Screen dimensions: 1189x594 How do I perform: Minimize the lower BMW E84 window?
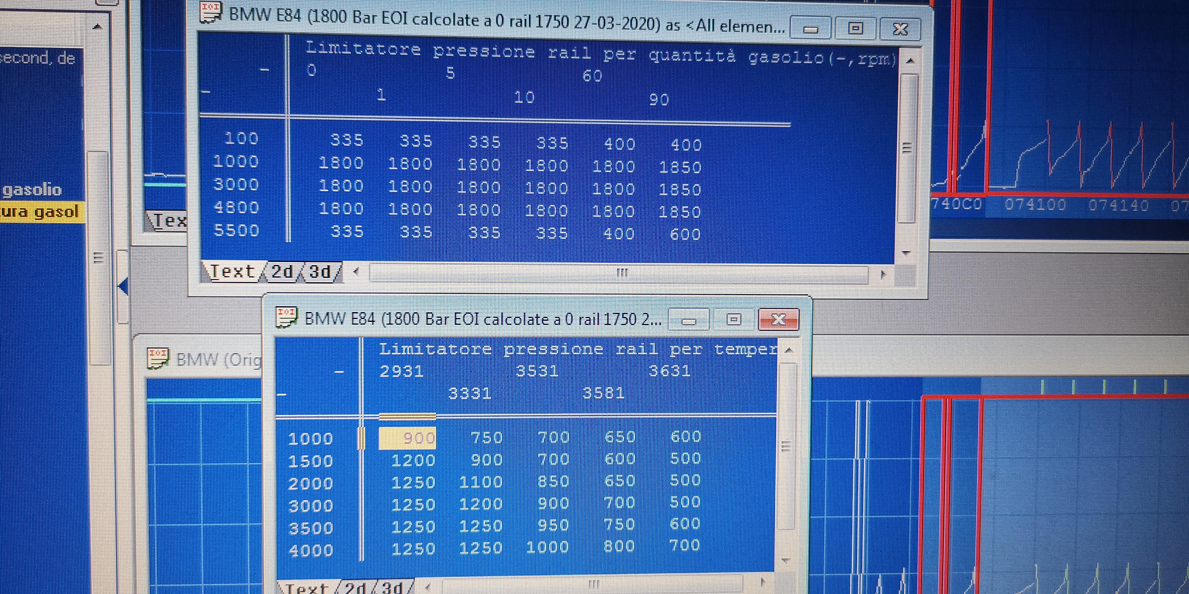(x=689, y=319)
